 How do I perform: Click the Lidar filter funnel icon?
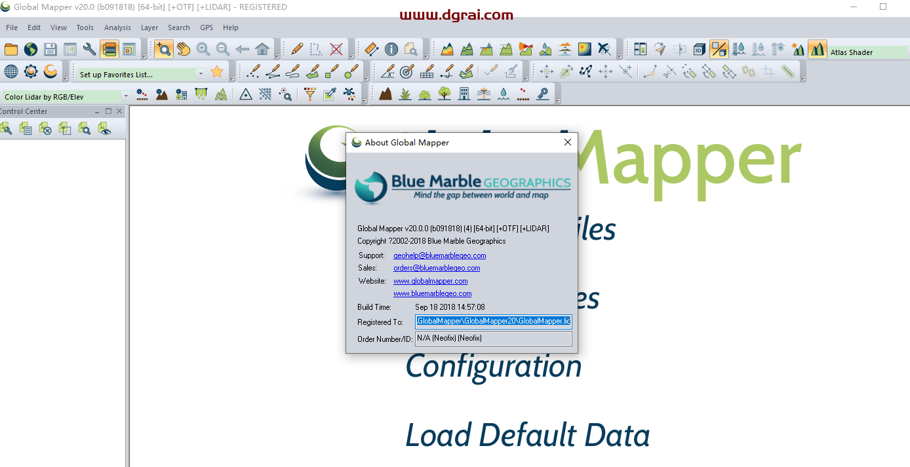tap(310, 94)
